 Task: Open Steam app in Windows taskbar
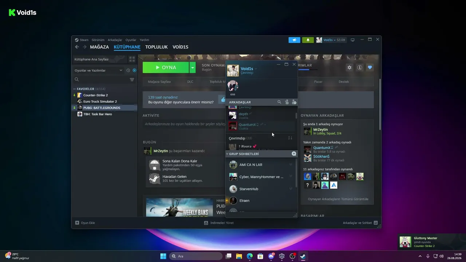303,256
